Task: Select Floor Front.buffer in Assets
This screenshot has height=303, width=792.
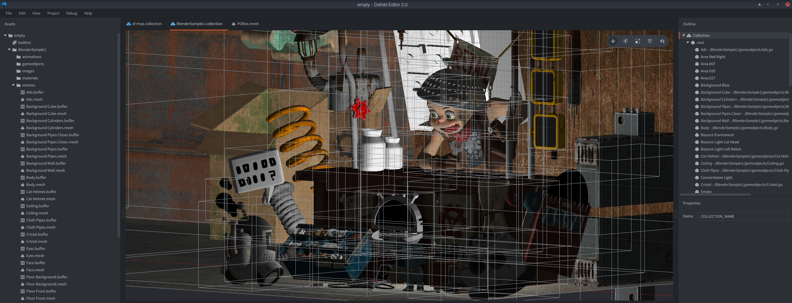Action: coord(41,291)
